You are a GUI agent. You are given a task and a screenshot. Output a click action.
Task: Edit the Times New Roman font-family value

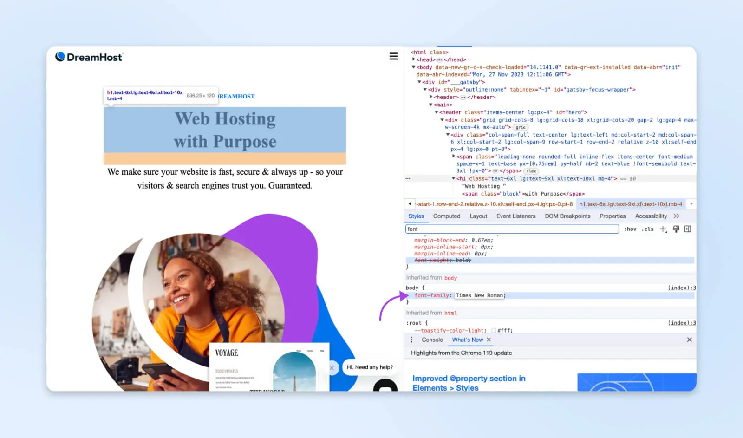pyautogui.click(x=480, y=295)
